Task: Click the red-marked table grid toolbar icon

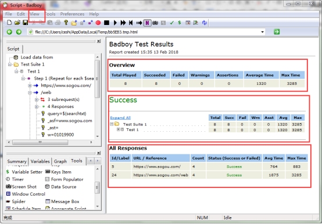Action: click(x=188, y=23)
